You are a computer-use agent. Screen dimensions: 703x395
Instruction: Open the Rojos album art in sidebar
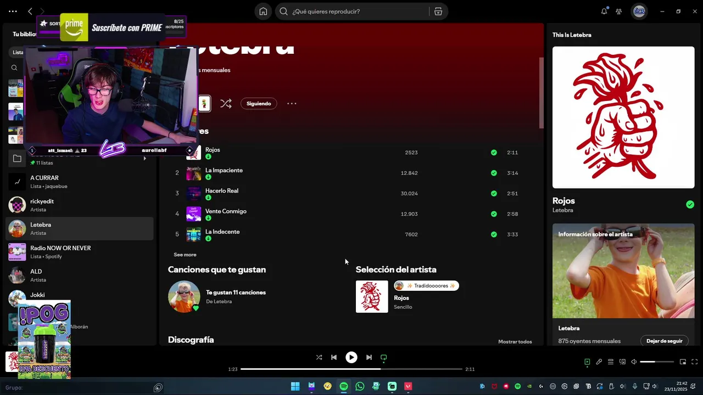623,117
